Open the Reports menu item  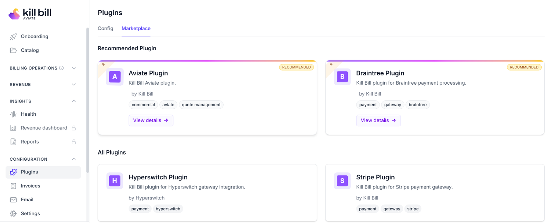point(43,142)
